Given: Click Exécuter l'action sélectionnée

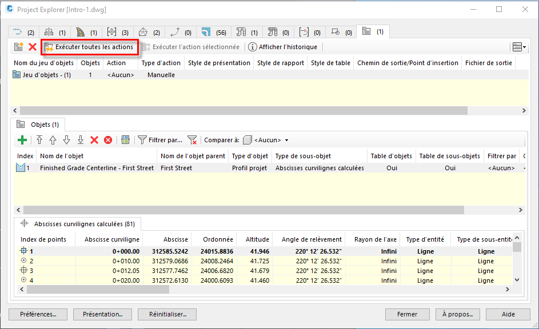Looking at the screenshot, I should tap(191, 47).
